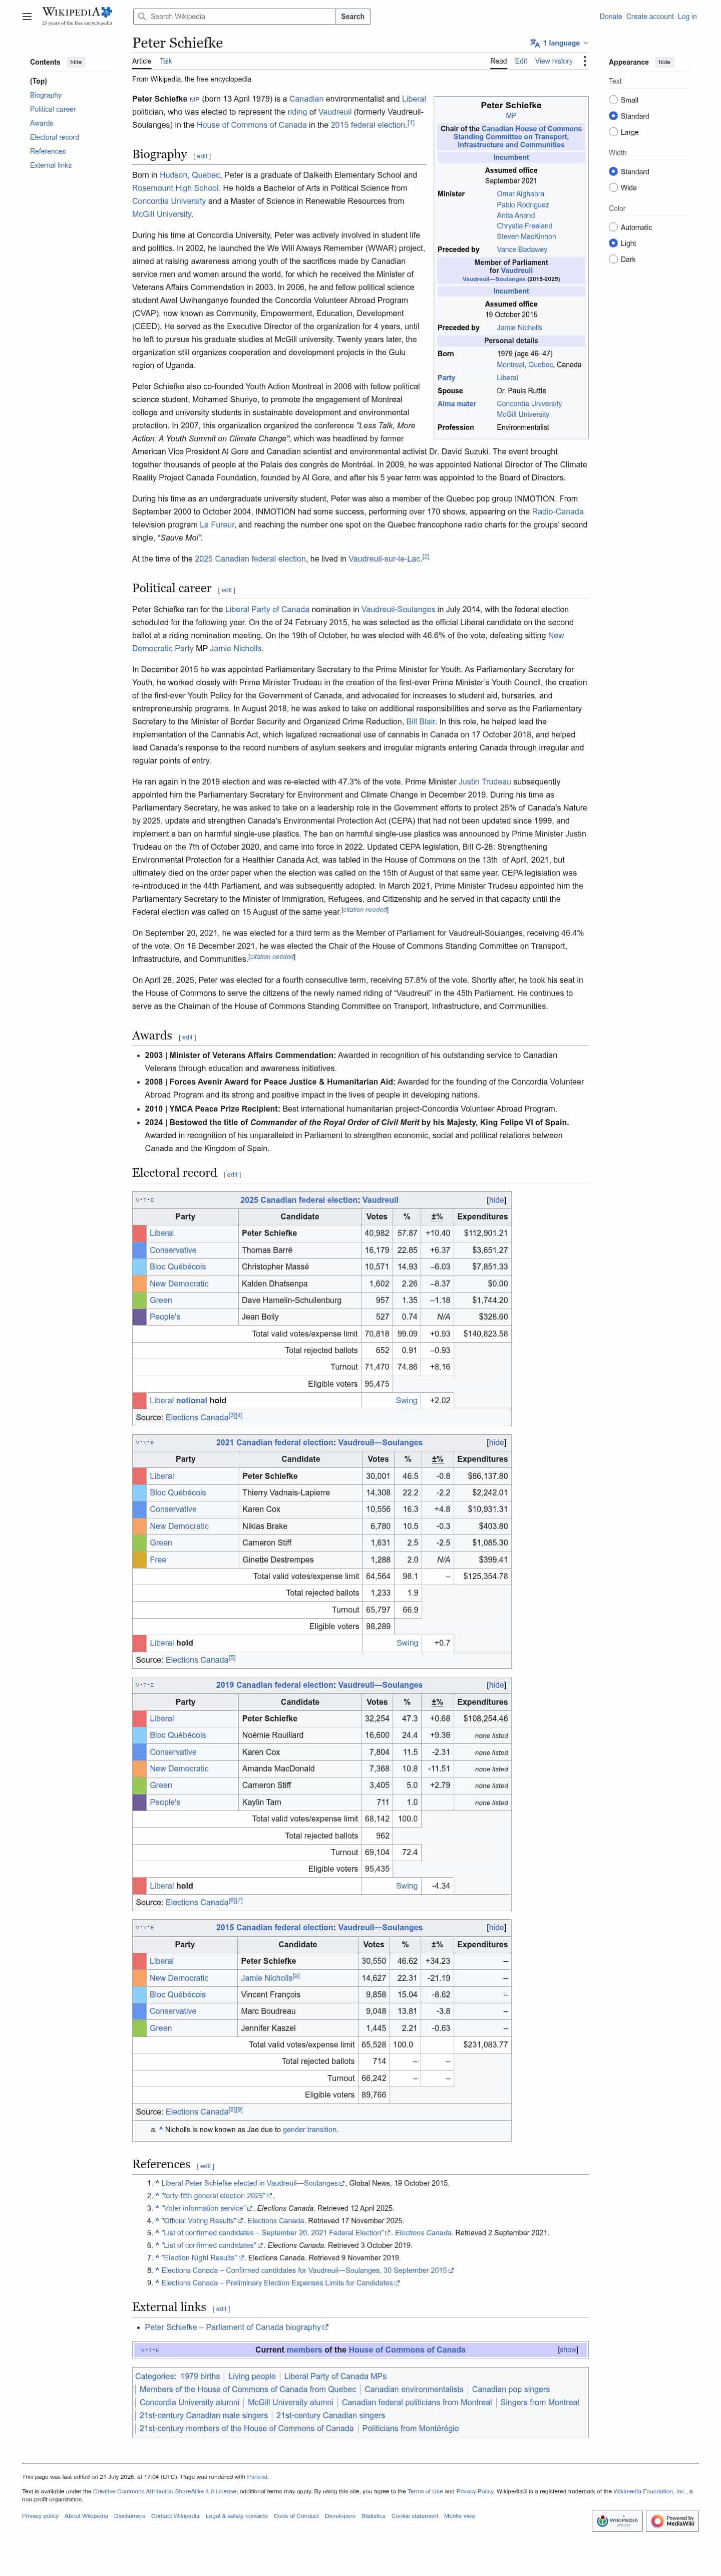
Task: Collapse the 2019 Vaudreuil—Soulanges election table
Action: (497, 1685)
